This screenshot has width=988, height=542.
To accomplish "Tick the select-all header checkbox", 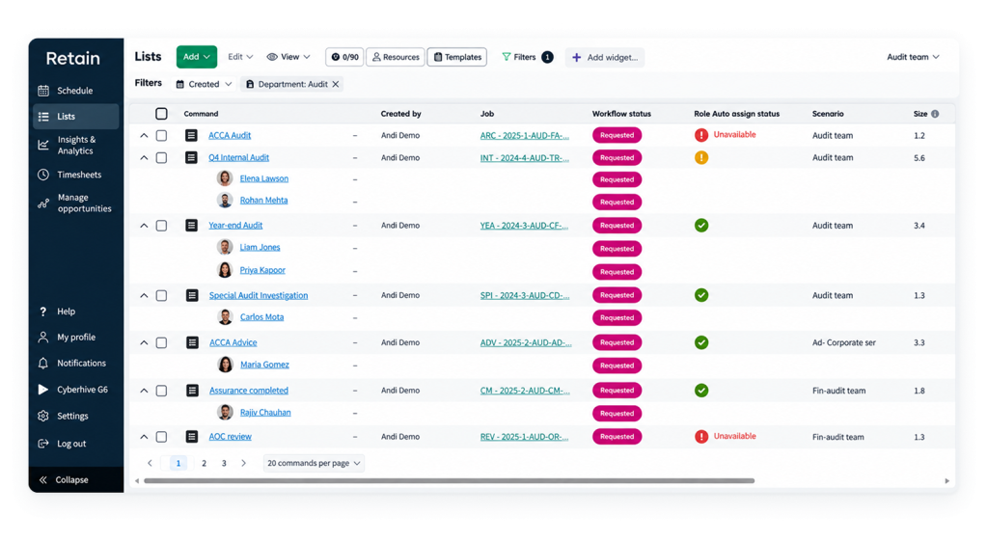I will [x=161, y=114].
